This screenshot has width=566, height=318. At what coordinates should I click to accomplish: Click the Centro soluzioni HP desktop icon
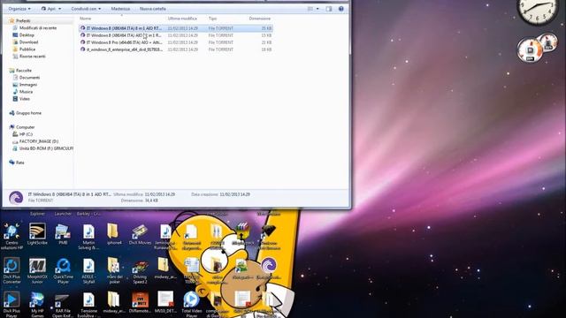pyautogui.click(x=11, y=236)
